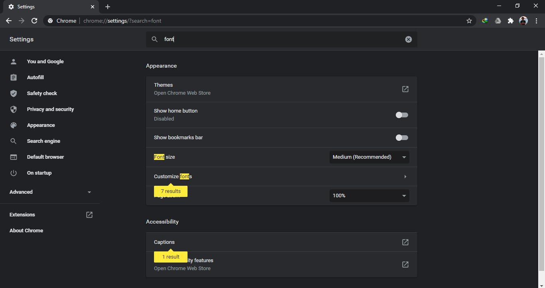The image size is (545, 288).
Task: Open About Chrome page
Action: [x=26, y=231]
